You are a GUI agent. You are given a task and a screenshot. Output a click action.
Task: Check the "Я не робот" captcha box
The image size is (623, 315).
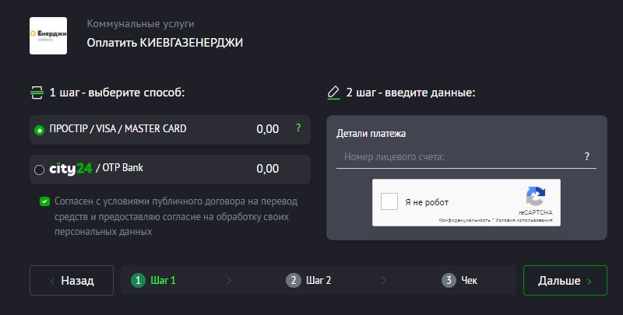click(389, 202)
